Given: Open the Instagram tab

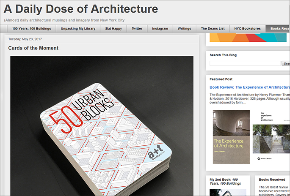Looking at the screenshot, I should point(160,29).
